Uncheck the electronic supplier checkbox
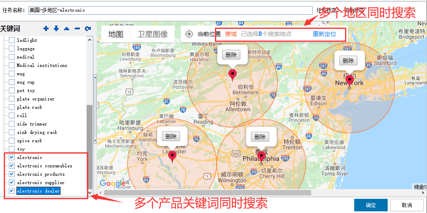 tap(12, 182)
